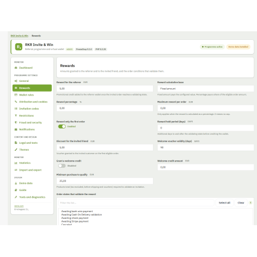Click the website link in the sidebar footer
This screenshot has width=257, height=257.
click(19, 206)
